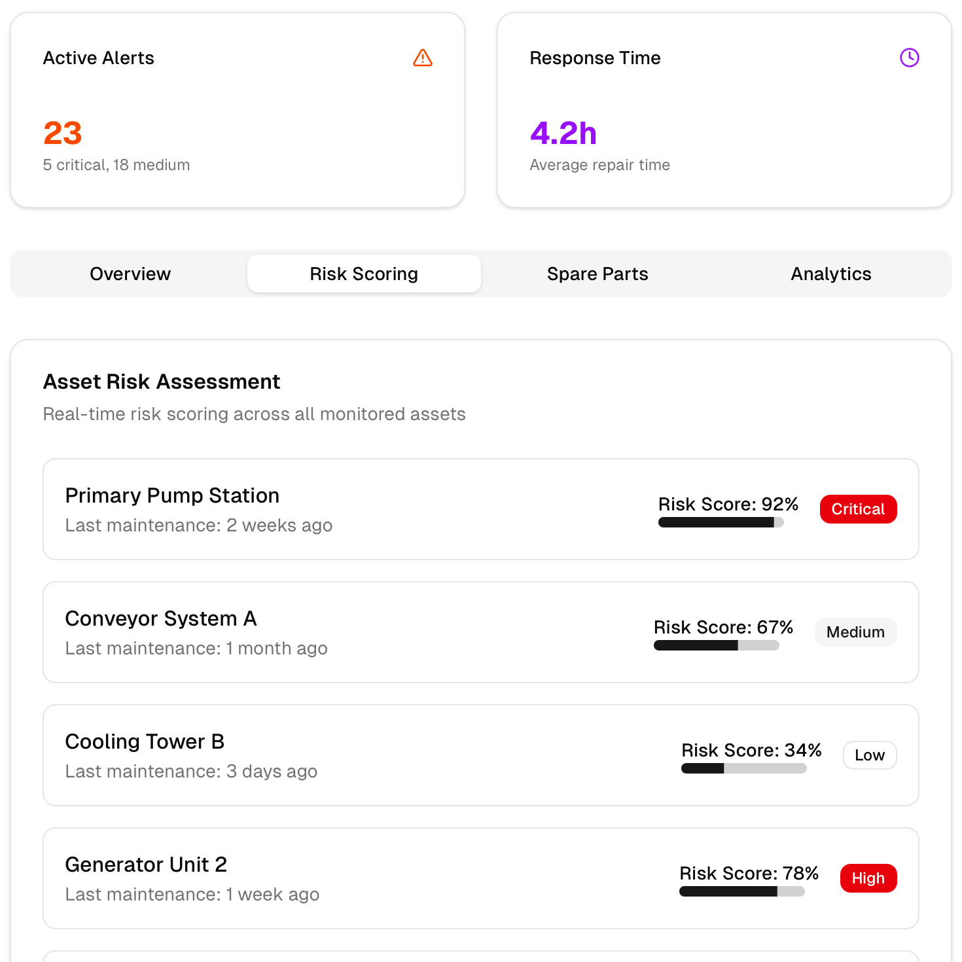This screenshot has height=962, width=962.
Task: Click 'Last maintenance: 3 days ago' text
Action: click(x=191, y=772)
